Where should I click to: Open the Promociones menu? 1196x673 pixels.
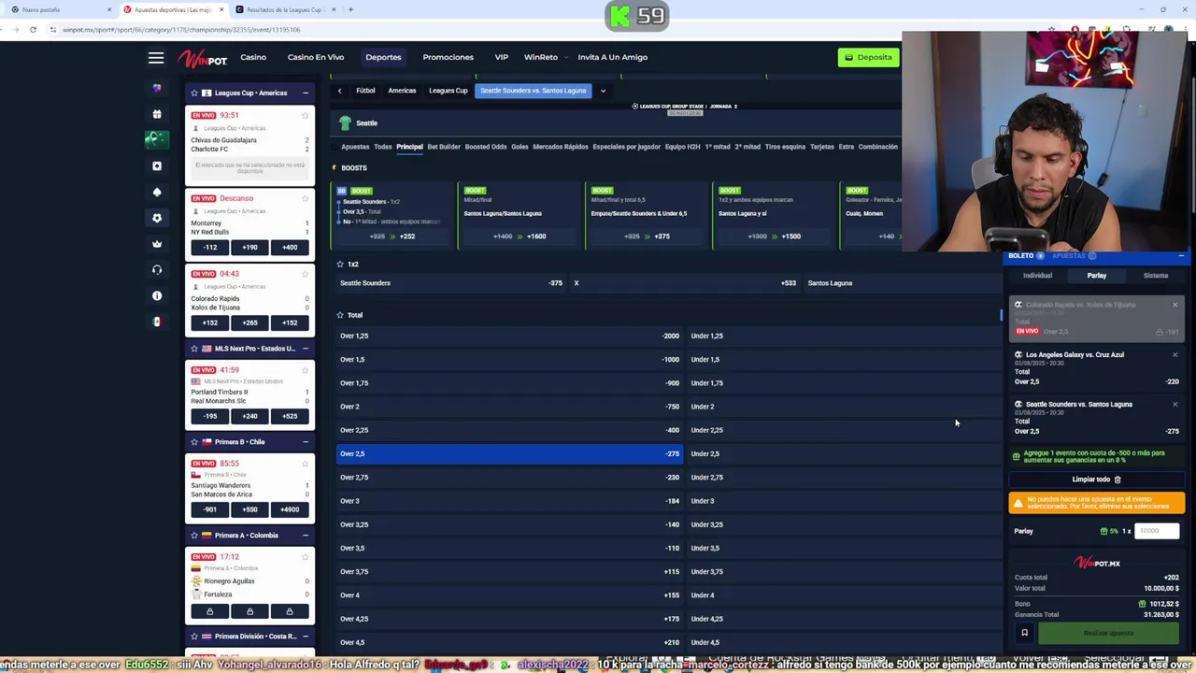coord(448,57)
